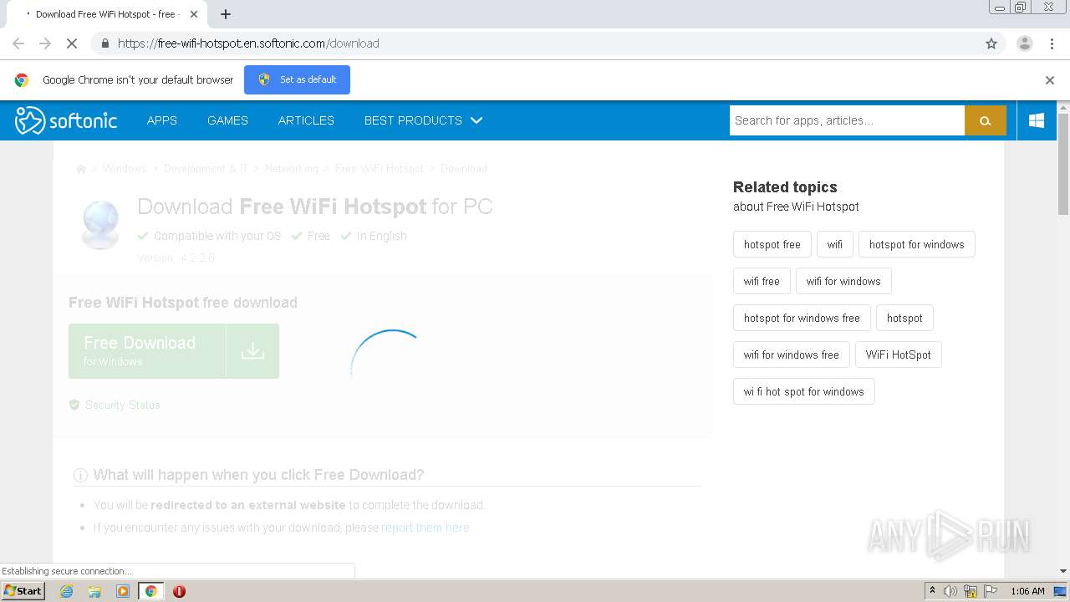The width and height of the screenshot is (1070, 602).
Task: Click the Softonic logo
Action: click(x=66, y=120)
